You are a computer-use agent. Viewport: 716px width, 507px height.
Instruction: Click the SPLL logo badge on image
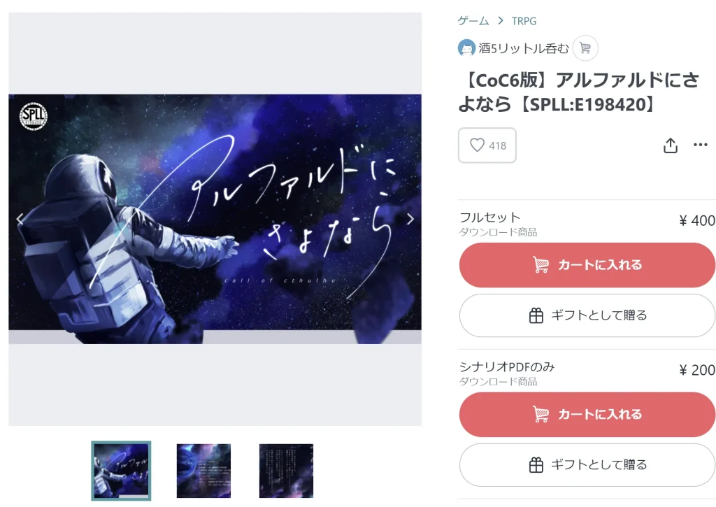[34, 117]
